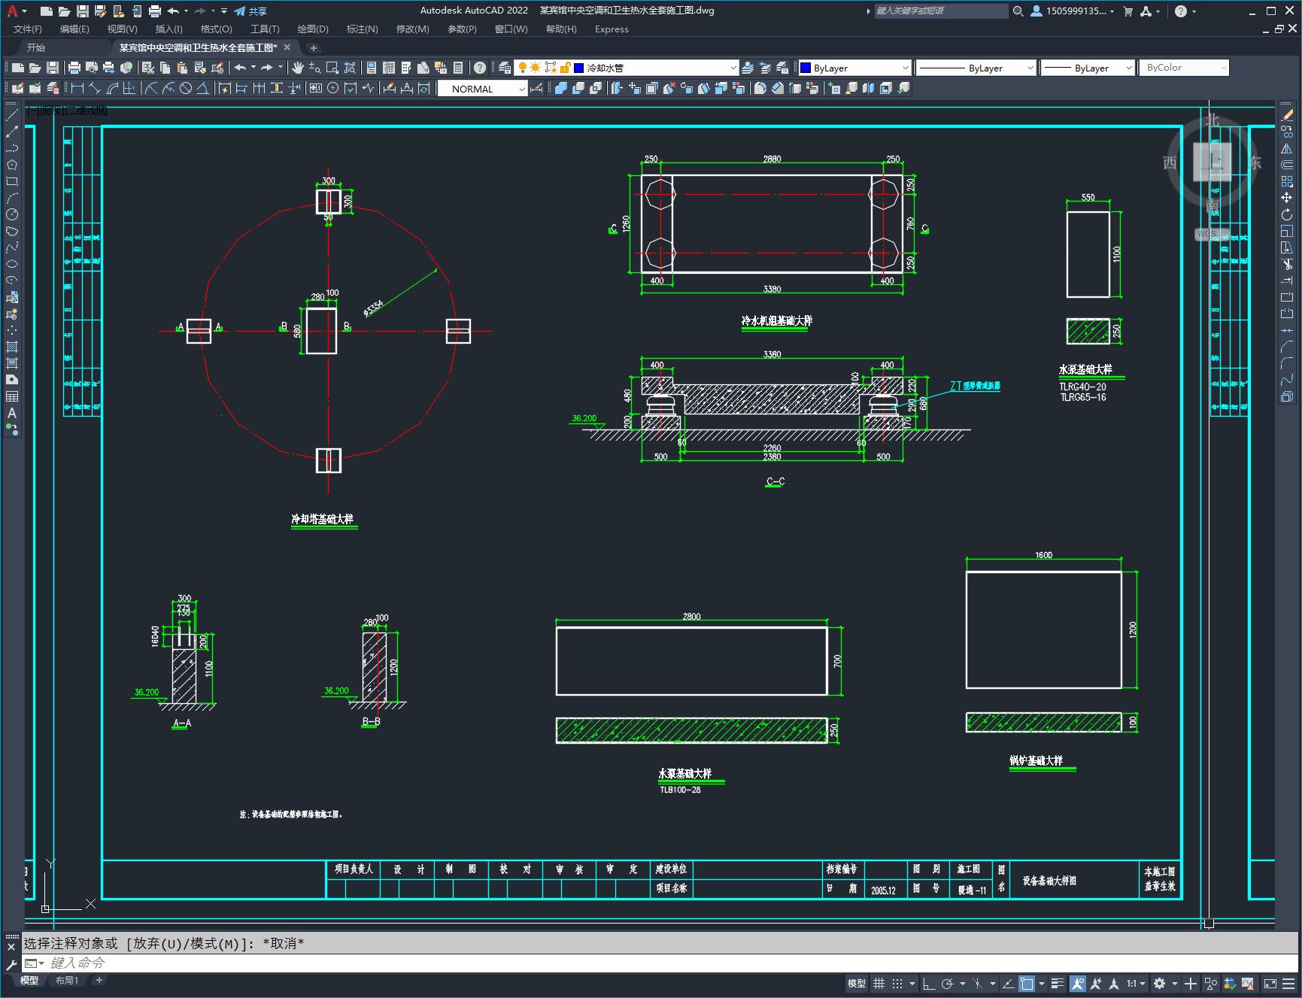Undo using the quick access toolbar arrow
This screenshot has width=1302, height=998.
pyautogui.click(x=174, y=11)
